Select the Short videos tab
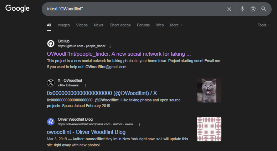Screen dimensions: 277x151 click(120, 25)
